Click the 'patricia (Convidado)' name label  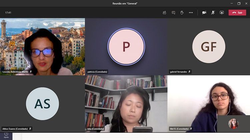97,72
